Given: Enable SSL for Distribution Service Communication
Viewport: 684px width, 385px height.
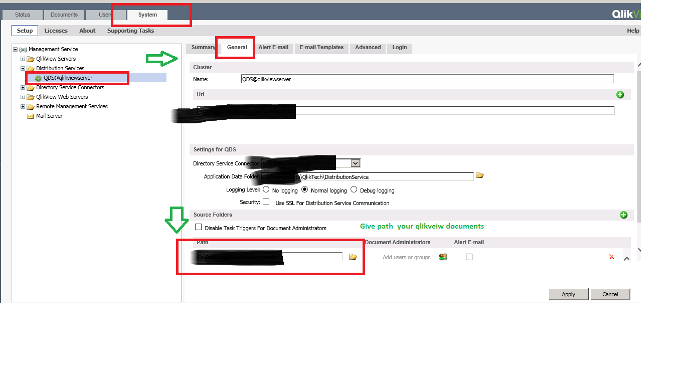Looking at the screenshot, I should [266, 202].
